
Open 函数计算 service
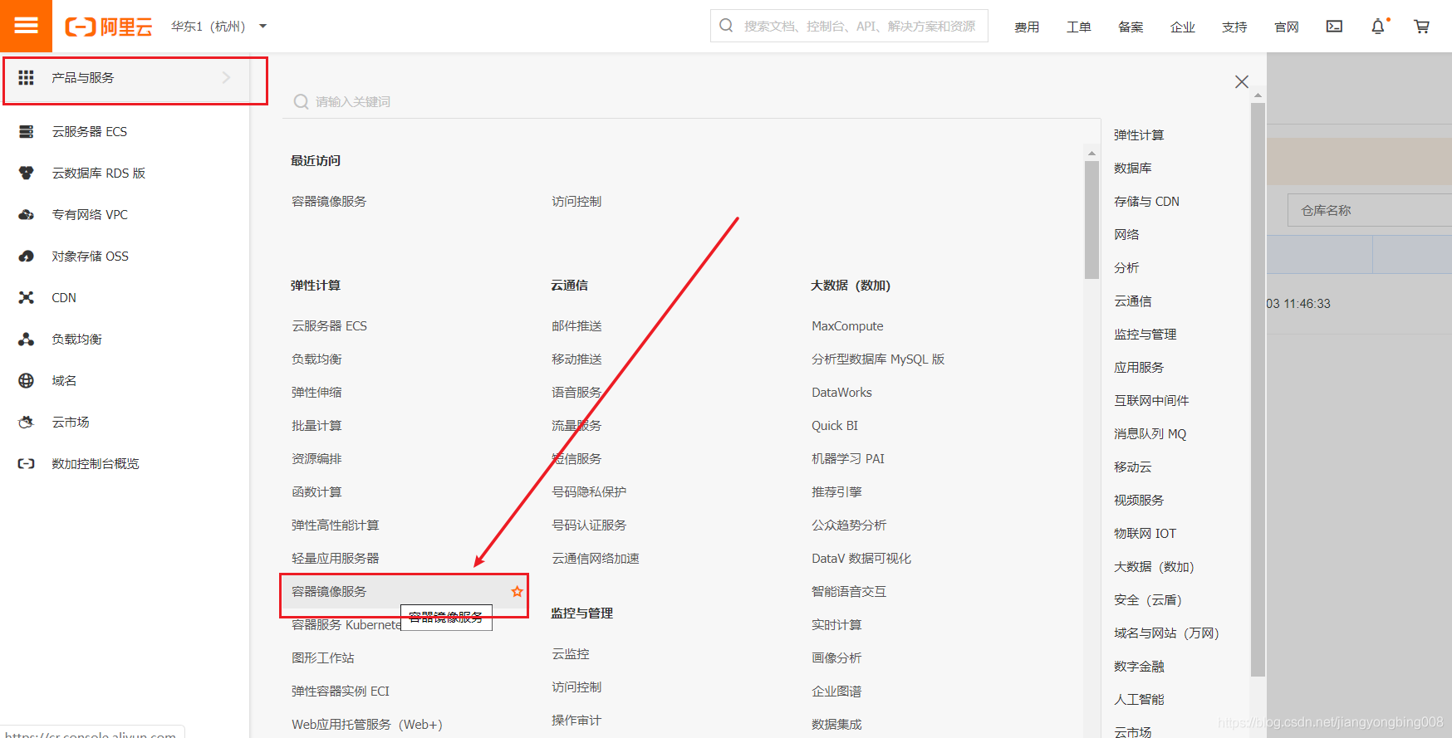click(316, 491)
